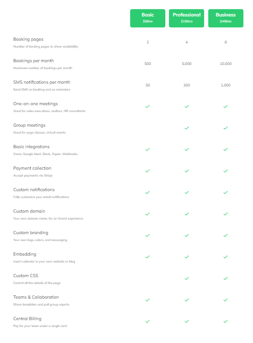Click Business plan's 10,000 bookings value
The height and width of the screenshot is (343, 253).
[226, 64]
